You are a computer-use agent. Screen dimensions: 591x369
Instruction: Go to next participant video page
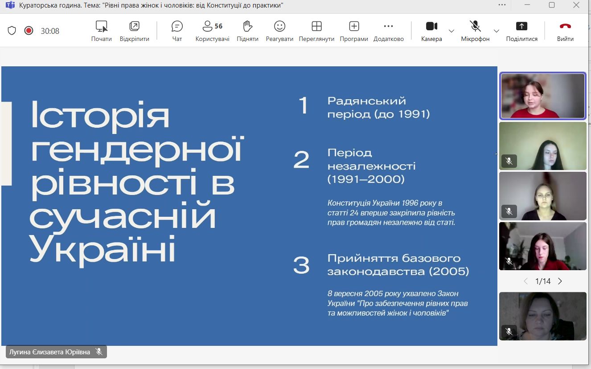[560, 281]
